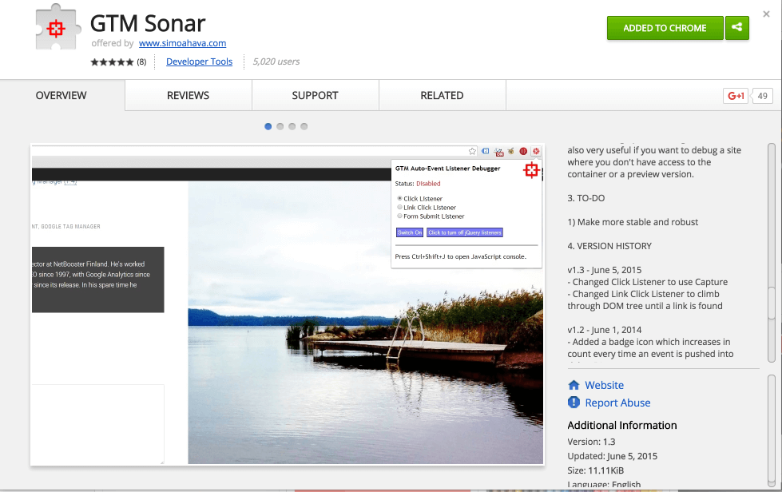Click the Added to Chrome button
This screenshot has height=492, width=782.
click(665, 28)
